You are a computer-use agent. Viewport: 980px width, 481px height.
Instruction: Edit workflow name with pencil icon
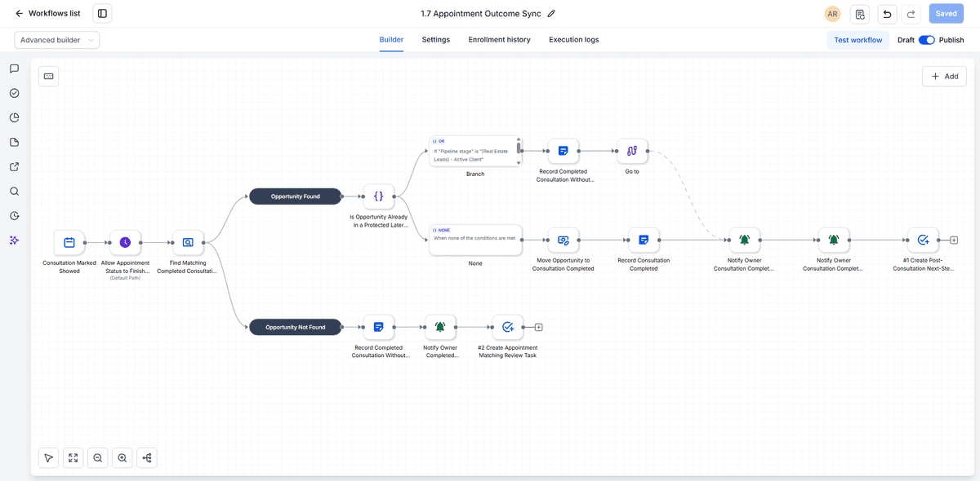point(552,14)
